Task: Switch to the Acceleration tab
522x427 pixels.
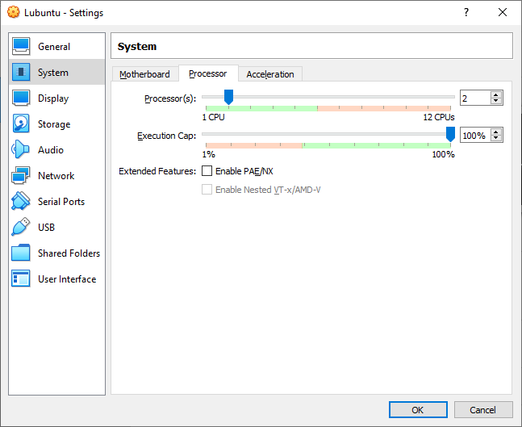Action: click(x=270, y=74)
